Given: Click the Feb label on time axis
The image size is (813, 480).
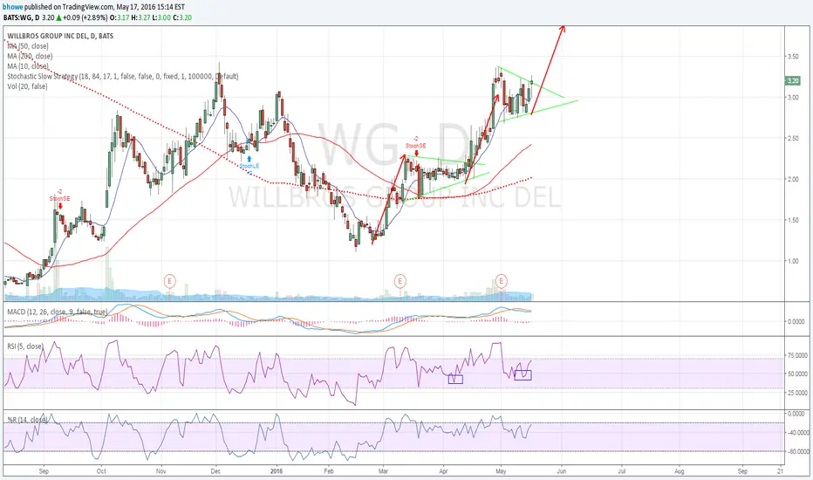Looking at the screenshot, I should (x=329, y=471).
